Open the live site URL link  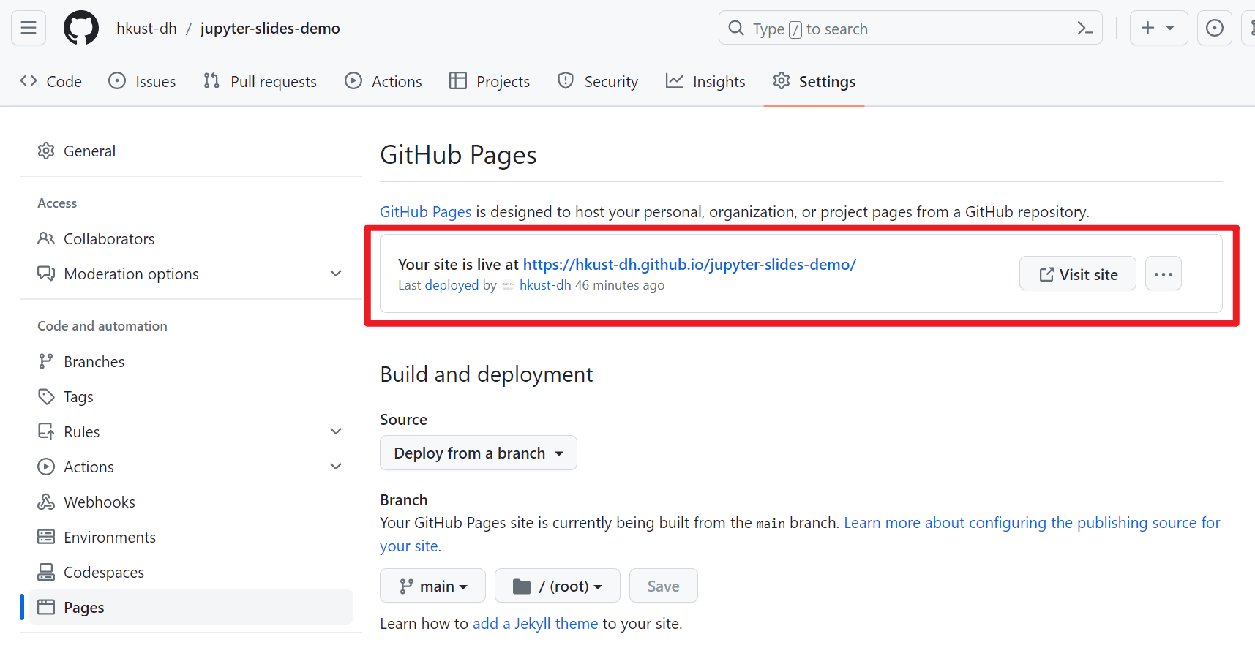tap(689, 265)
